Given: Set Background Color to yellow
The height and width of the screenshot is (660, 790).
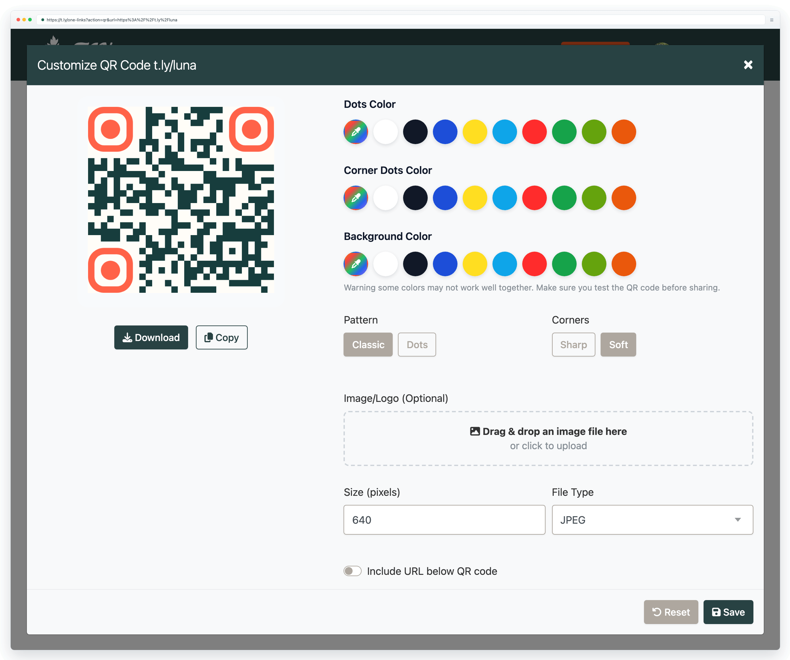Looking at the screenshot, I should (475, 264).
